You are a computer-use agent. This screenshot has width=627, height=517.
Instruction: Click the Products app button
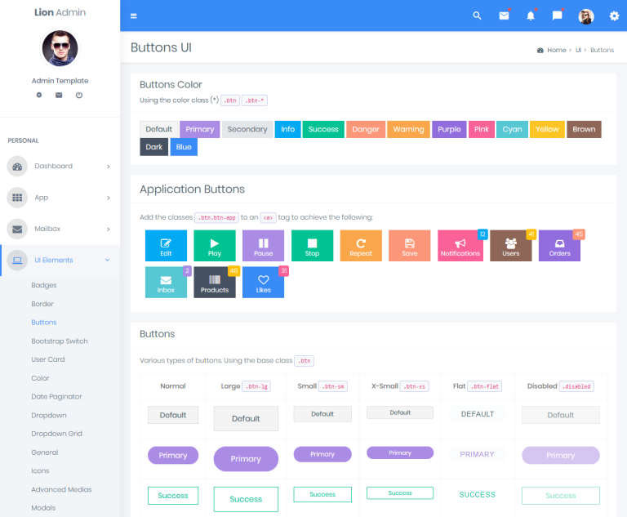point(215,282)
